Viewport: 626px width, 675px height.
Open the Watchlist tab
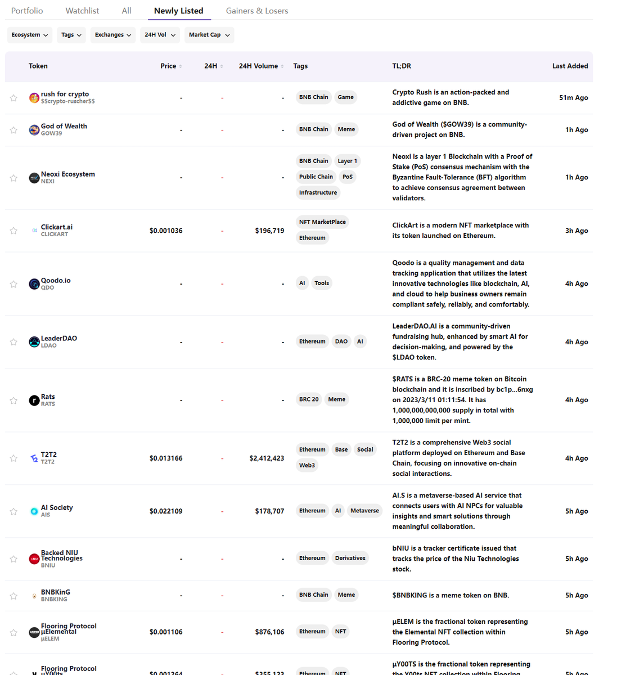tap(82, 11)
